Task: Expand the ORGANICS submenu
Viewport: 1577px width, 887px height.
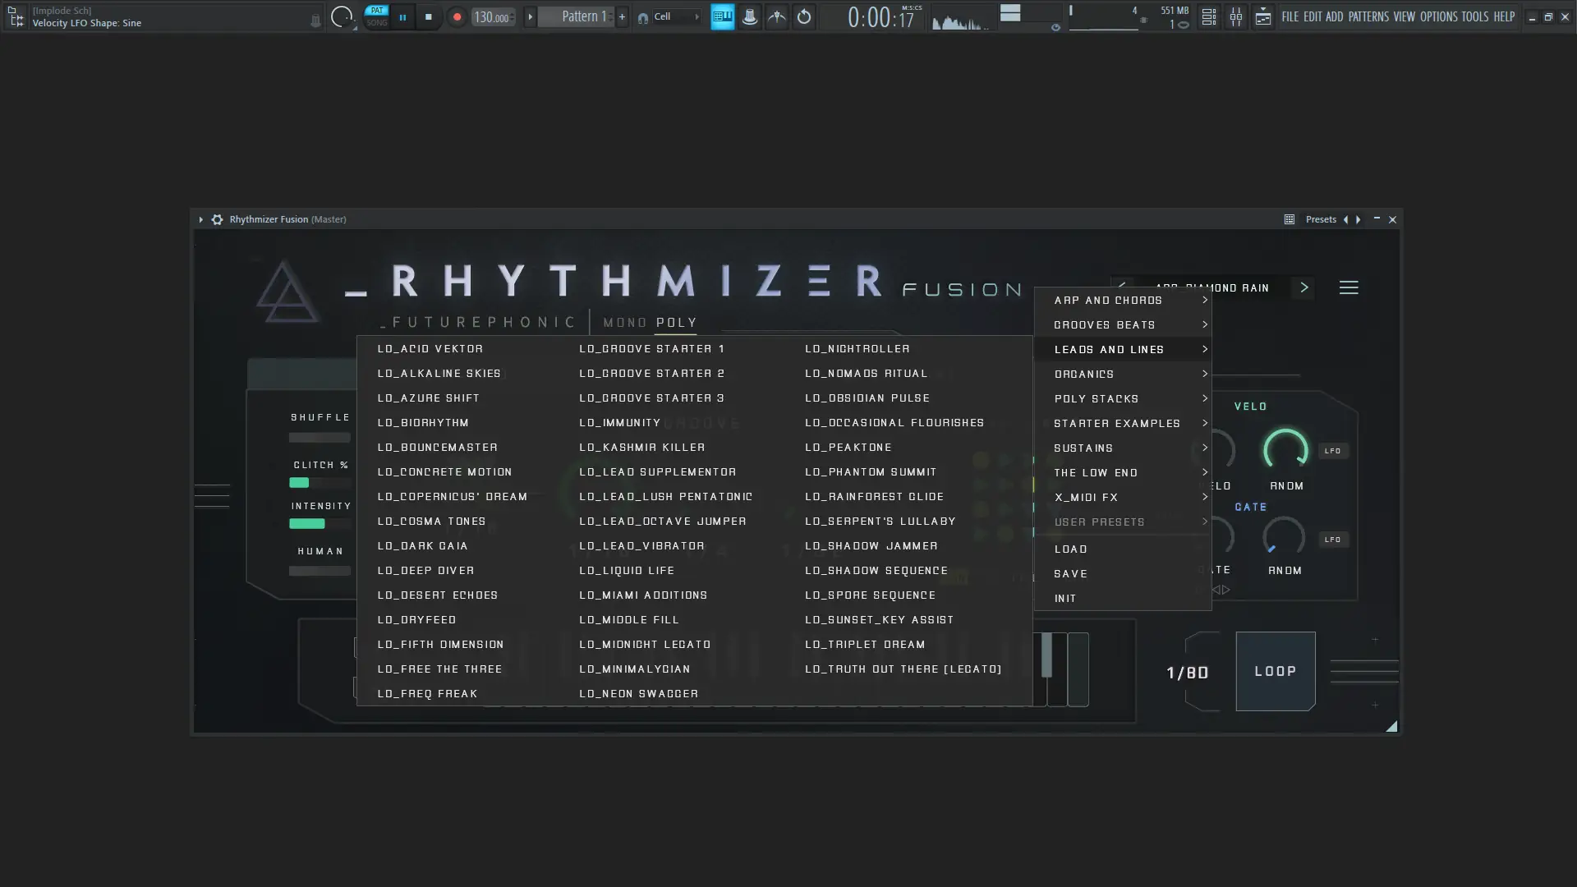Action: [1084, 374]
